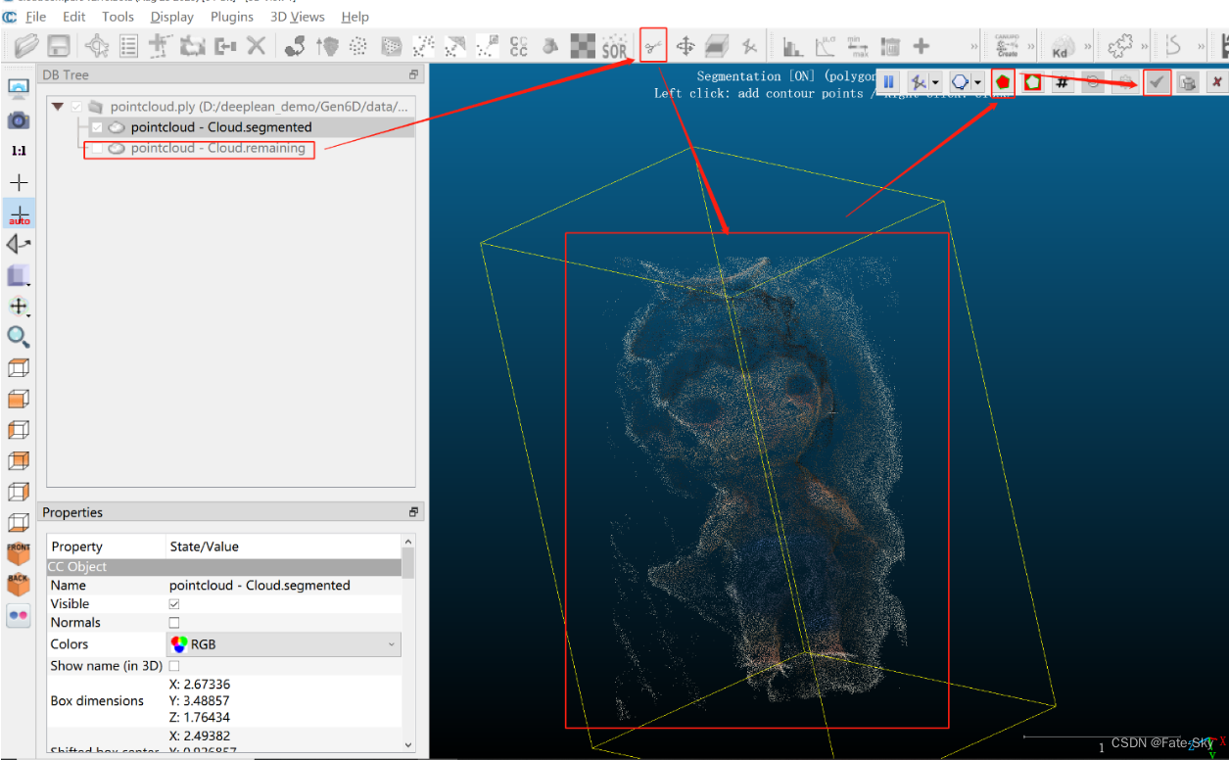This screenshot has height=760, width=1229.
Task: Open polyline selection mode dropdown arrow
Action: point(936,82)
